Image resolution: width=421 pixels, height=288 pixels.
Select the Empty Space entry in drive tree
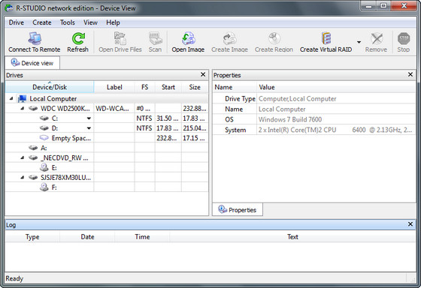(71, 138)
